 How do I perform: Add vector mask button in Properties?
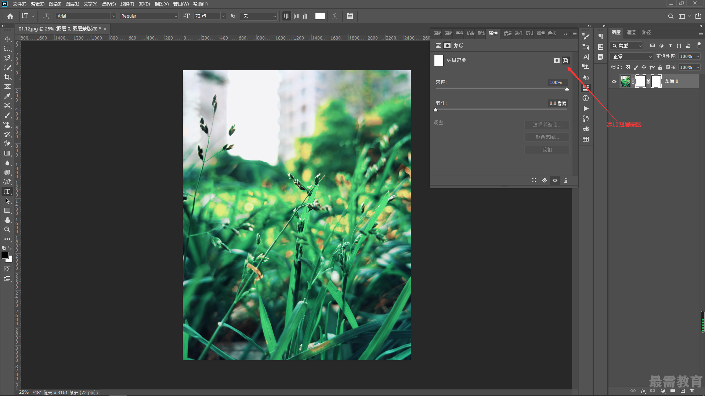(566, 60)
